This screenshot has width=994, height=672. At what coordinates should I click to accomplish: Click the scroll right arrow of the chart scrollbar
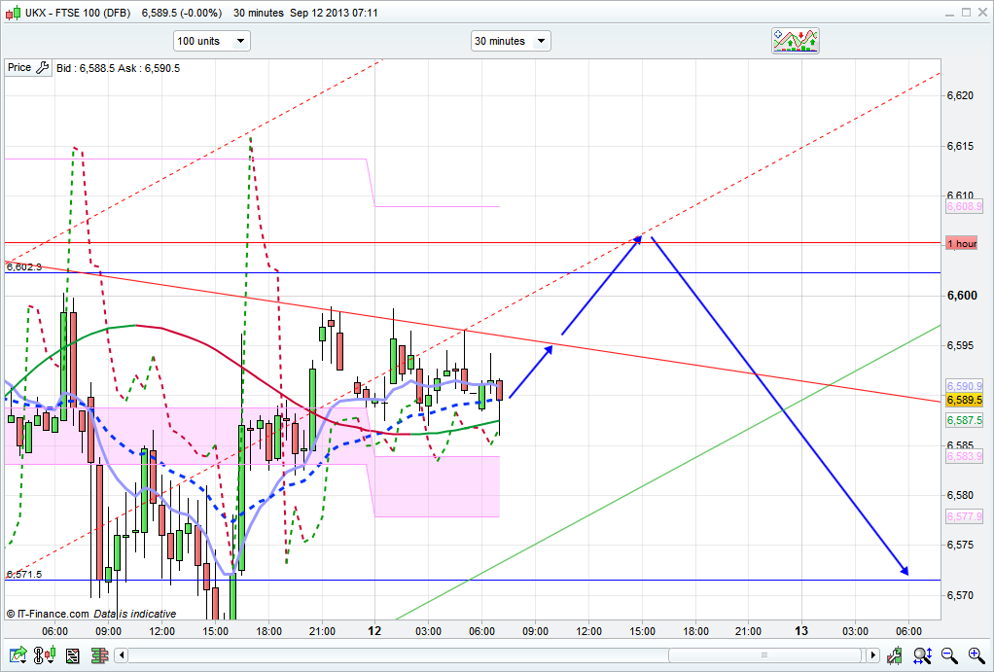pos(873,654)
